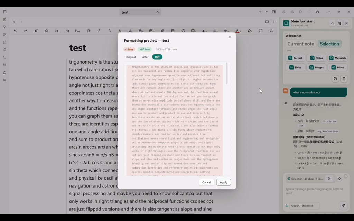Click the tag icon in top bar

click(x=300, y=12)
